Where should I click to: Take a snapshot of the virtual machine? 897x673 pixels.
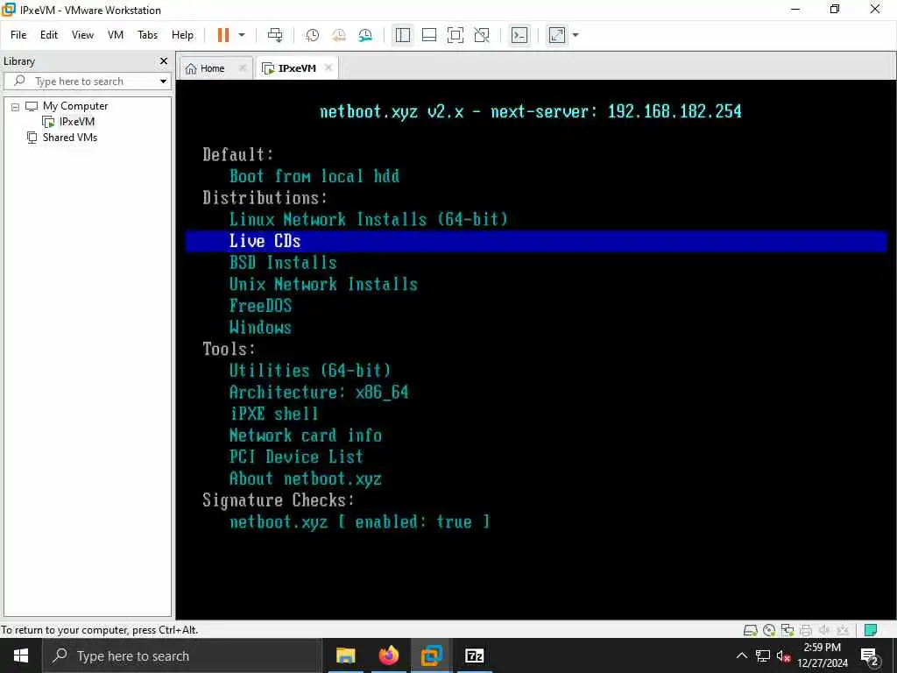click(313, 35)
